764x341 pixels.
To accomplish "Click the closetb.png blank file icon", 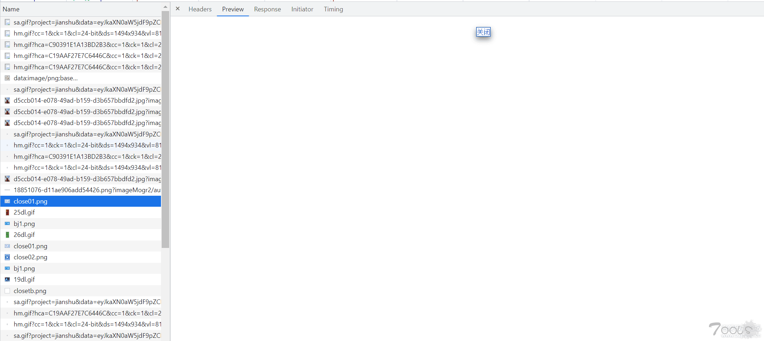I will click(x=7, y=291).
